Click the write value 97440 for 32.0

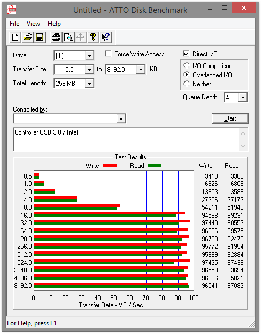pos(210,223)
